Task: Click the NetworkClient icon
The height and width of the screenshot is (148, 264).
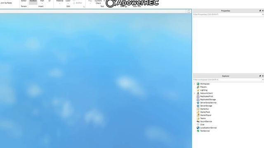Action: click(x=198, y=93)
